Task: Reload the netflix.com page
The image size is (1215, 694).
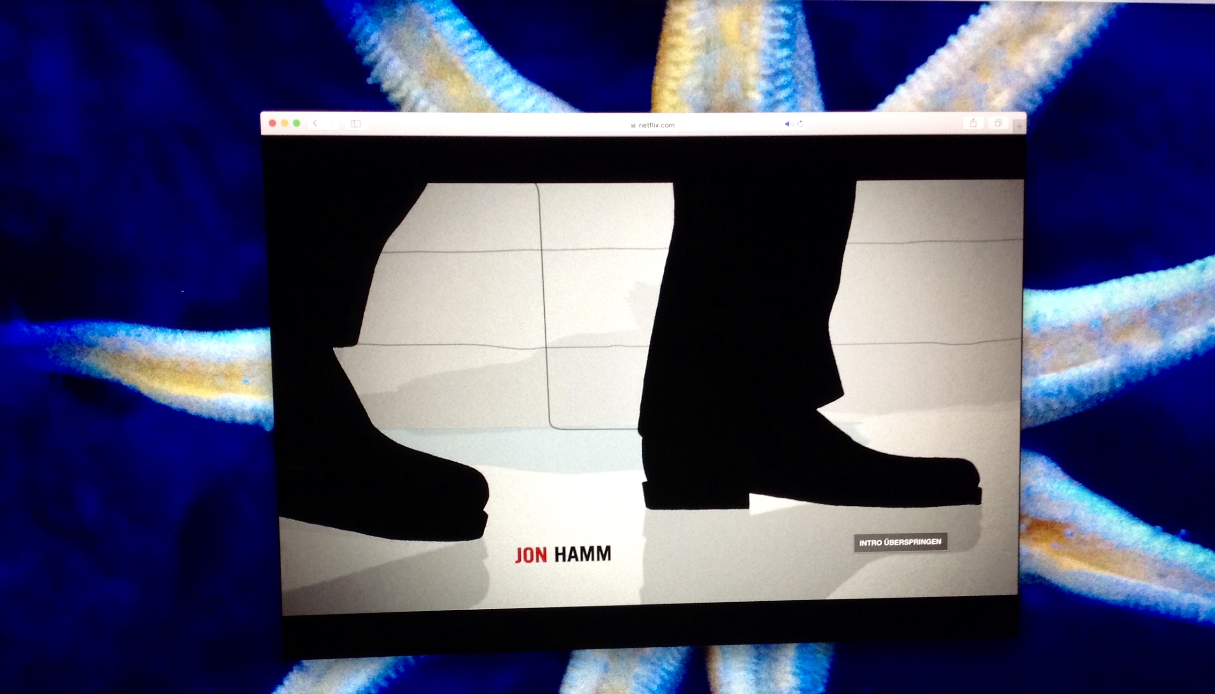Action: [801, 124]
